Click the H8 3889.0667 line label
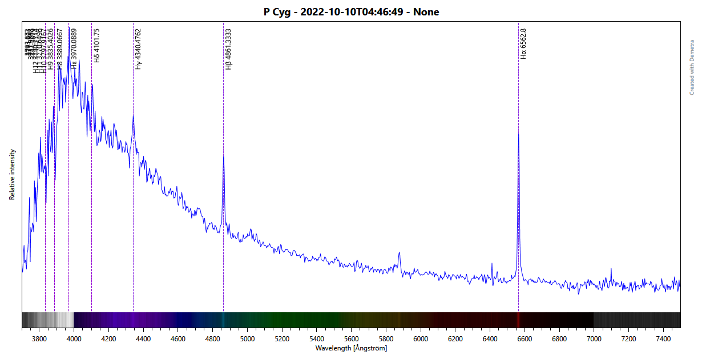Viewport: 702px width, 359px height. (60, 49)
